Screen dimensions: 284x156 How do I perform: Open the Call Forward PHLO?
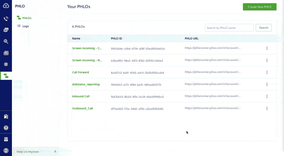[80, 72]
